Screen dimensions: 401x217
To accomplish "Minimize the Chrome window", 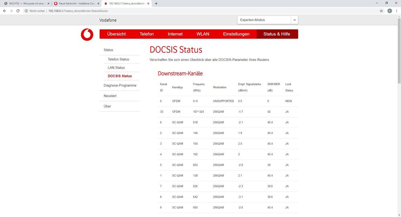I will [x=377, y=3].
